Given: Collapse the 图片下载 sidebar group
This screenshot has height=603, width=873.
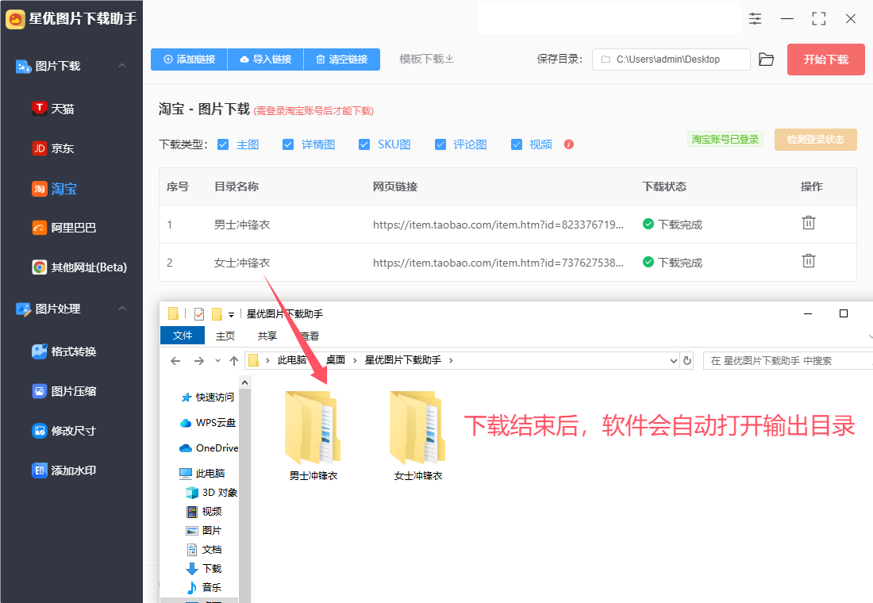Looking at the screenshot, I should click(122, 66).
